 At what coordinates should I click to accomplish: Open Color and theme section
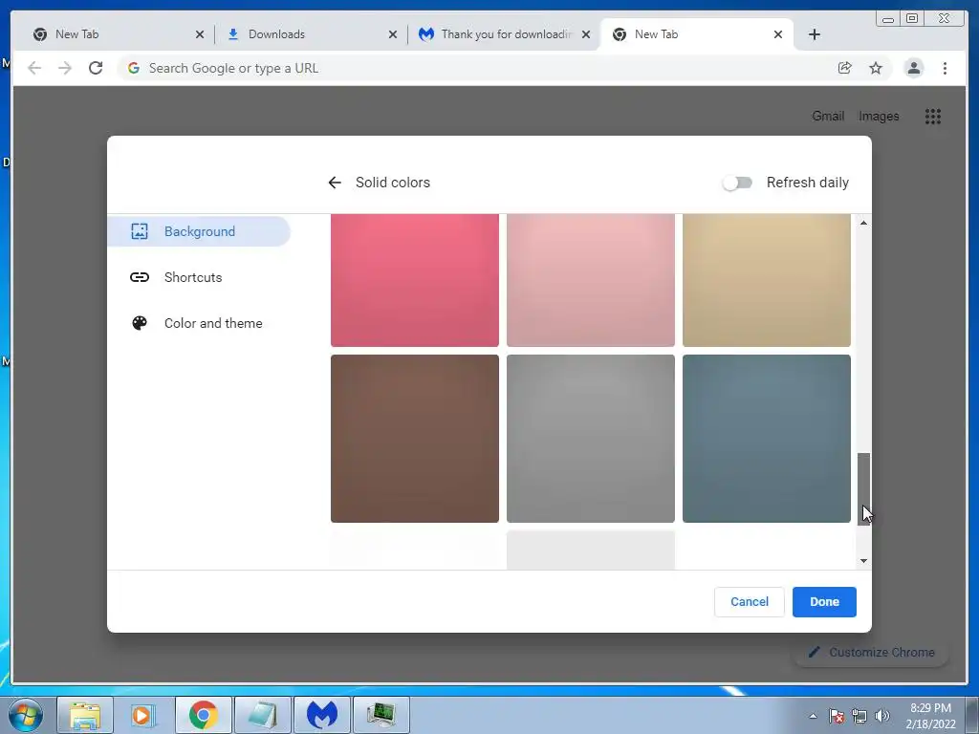pyautogui.click(x=199, y=323)
